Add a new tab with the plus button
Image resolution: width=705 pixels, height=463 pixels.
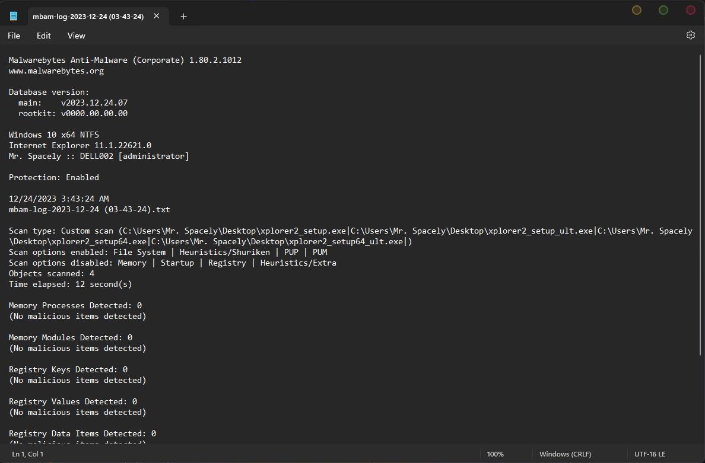183,16
